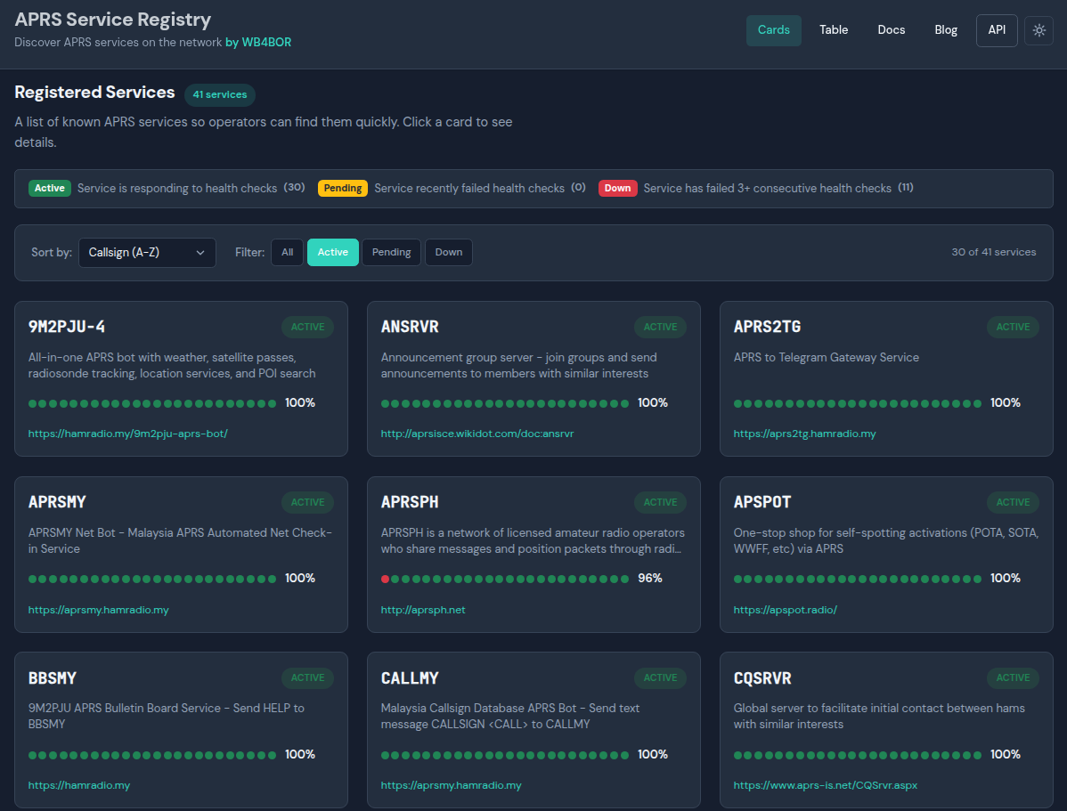Click the red failed-check dot on APRSPH
Screen dimensions: 1067x811
[385, 579]
